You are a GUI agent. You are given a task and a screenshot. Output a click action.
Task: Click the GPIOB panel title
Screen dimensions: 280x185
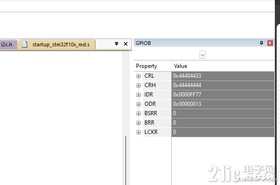143,43
